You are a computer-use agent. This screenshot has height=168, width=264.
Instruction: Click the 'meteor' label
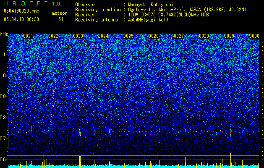60,13
